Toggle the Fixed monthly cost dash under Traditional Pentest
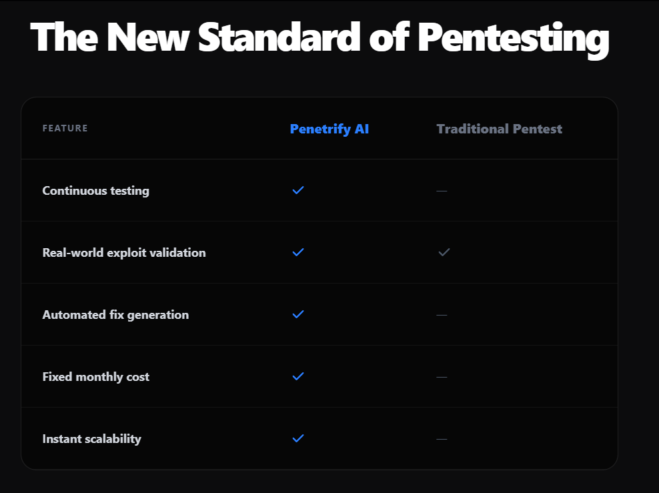Image resolution: width=659 pixels, height=493 pixels. 442,376
